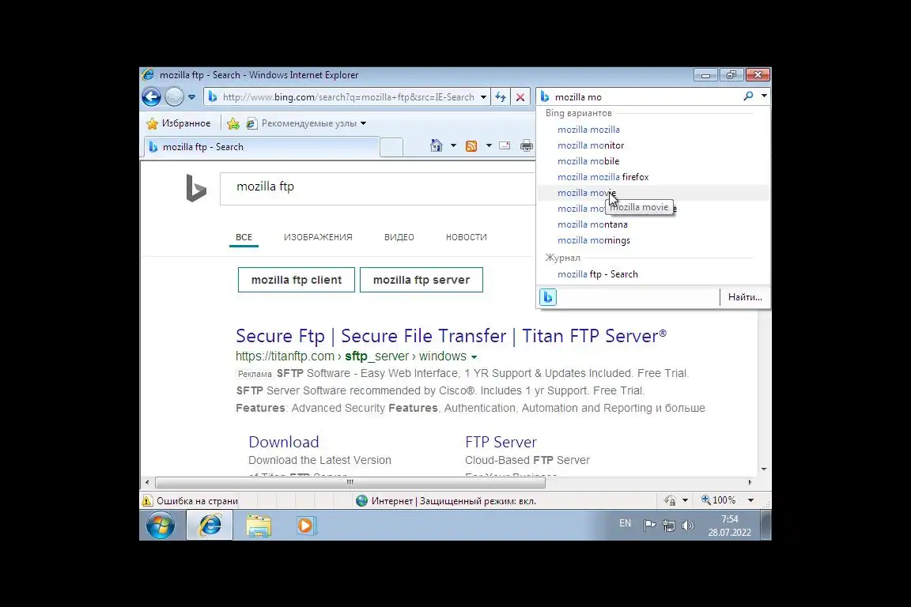Open Windows Explorer folder taskbar icon
The image size is (911, 607).
259,526
